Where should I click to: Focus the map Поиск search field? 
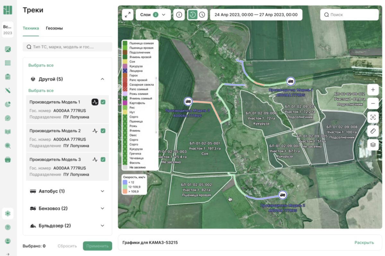[349, 14]
